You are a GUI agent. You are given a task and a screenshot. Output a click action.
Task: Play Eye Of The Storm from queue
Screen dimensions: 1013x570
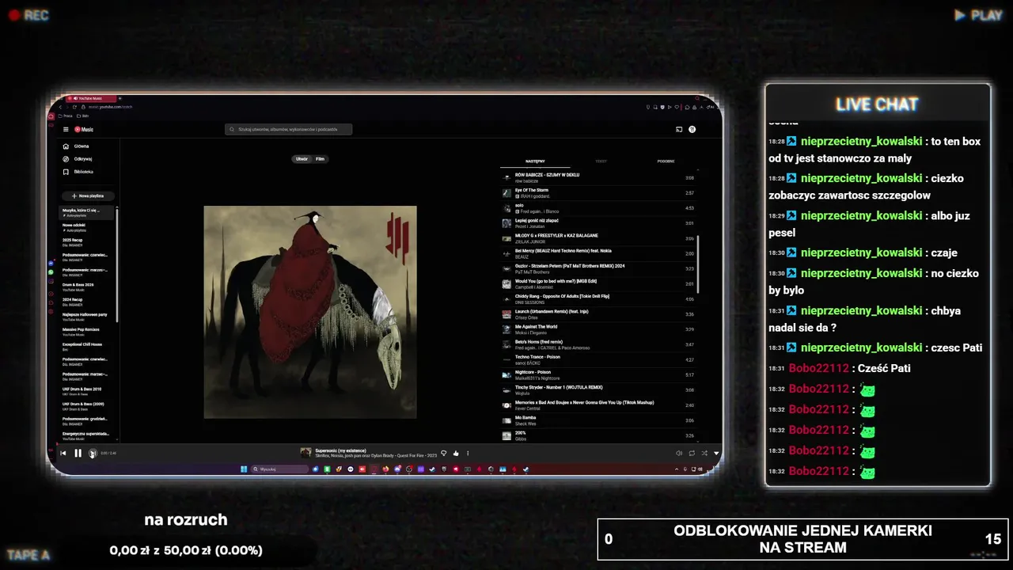coord(599,192)
